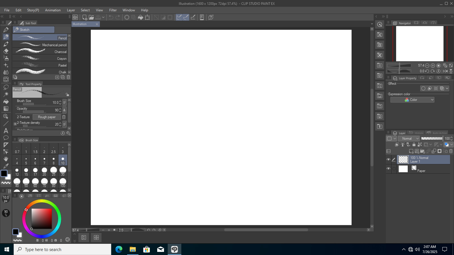Create a new raster layer
This screenshot has height=255, width=454.
411,151
